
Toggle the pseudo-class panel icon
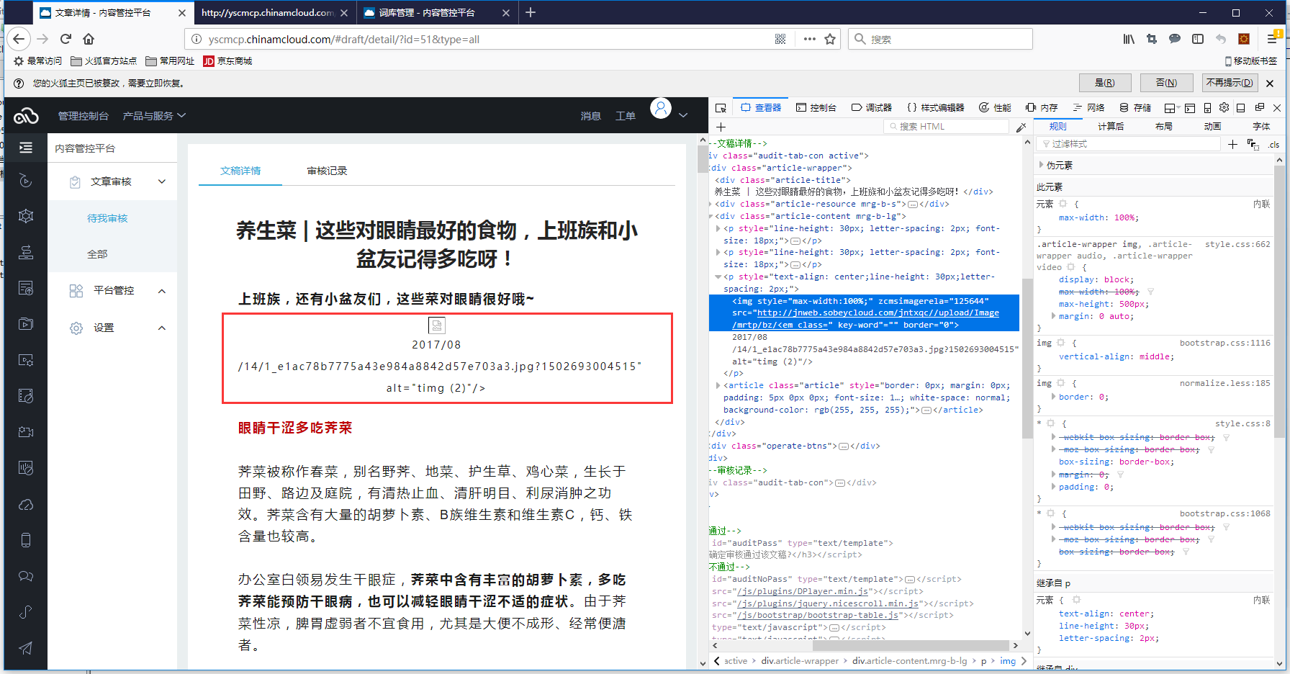(1253, 145)
